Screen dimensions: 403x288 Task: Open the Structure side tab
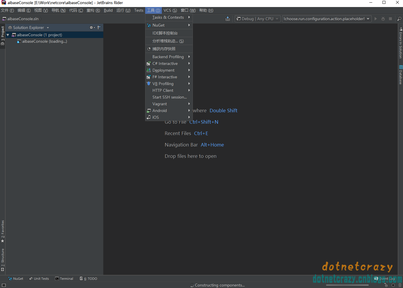pos(3,260)
